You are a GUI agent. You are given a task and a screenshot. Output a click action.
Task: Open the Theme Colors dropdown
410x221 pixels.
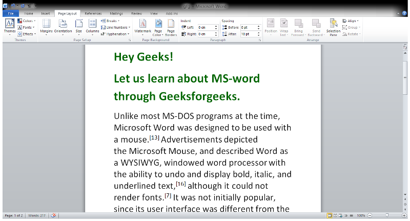click(x=27, y=21)
